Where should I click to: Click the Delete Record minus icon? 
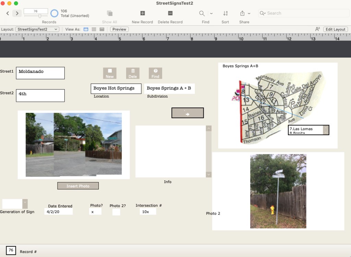tap(170, 13)
